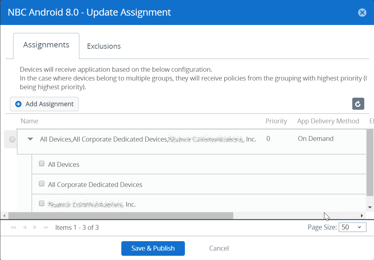Check the All Devices checkbox
This screenshot has width=374, height=260.
coord(42,163)
